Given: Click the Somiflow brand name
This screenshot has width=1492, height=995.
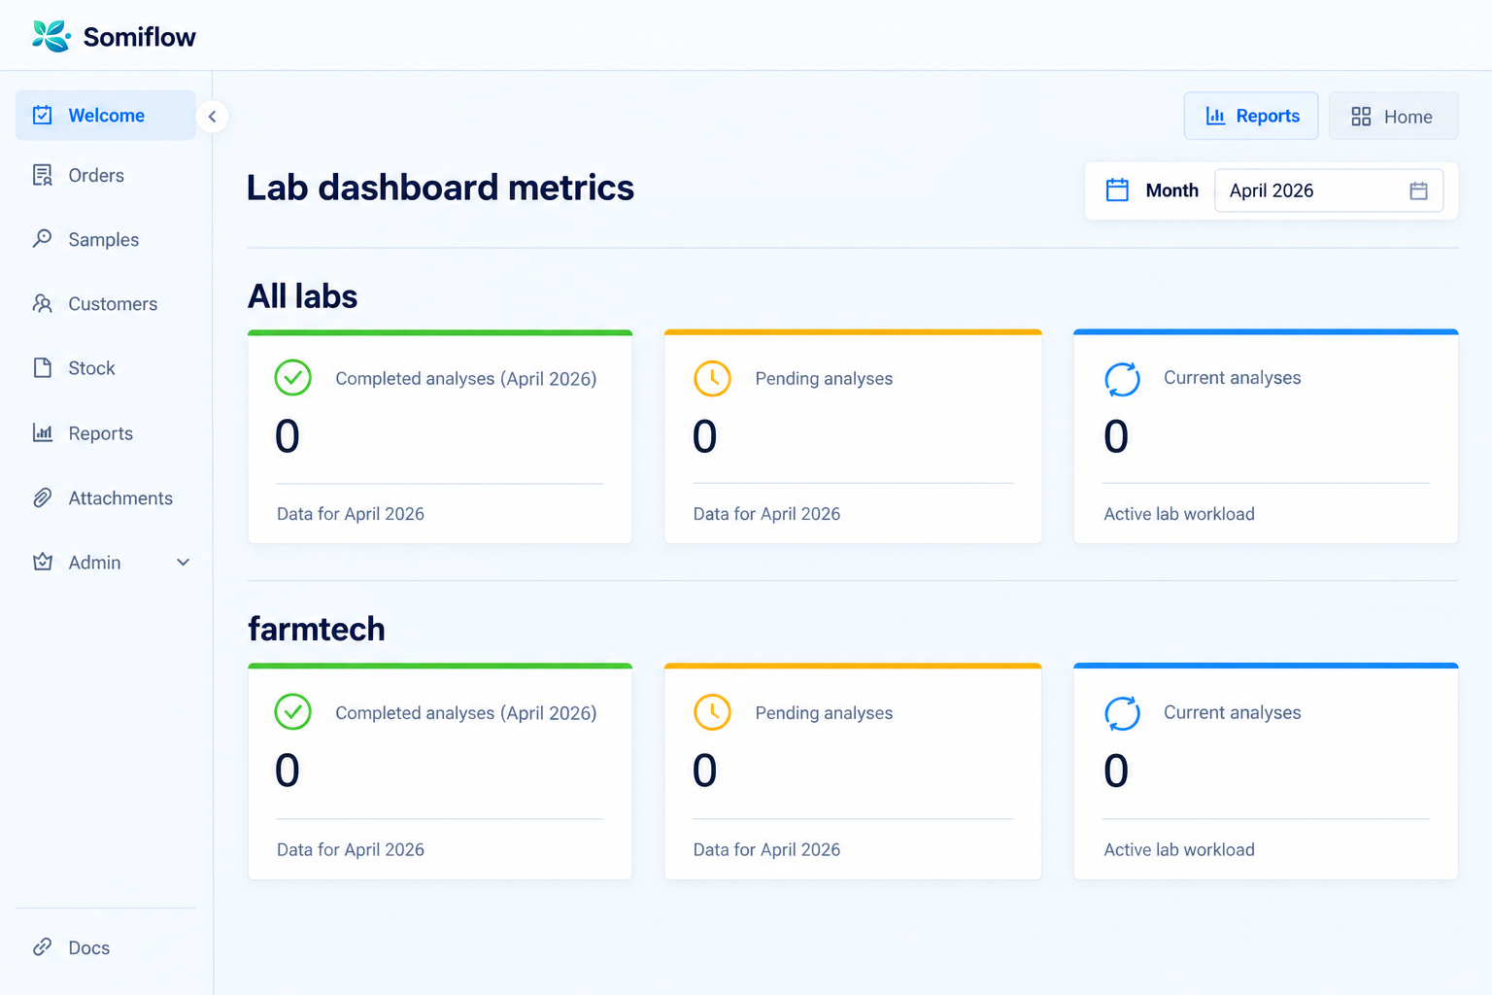Looking at the screenshot, I should click(140, 37).
